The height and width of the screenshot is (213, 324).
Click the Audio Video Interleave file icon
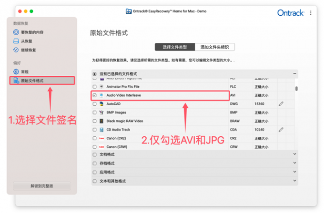pyautogui.click(x=101, y=95)
